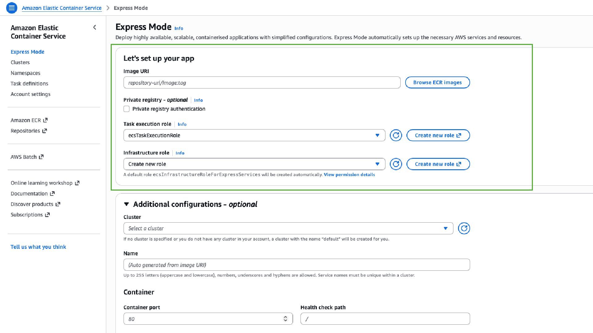Open the hamburger navigation menu icon
The width and height of the screenshot is (593, 333).
click(11, 8)
